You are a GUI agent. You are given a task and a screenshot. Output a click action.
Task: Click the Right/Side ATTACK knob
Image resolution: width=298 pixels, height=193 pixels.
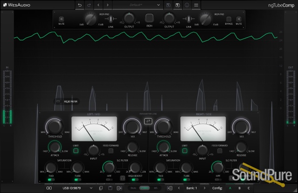click(x=163, y=147)
